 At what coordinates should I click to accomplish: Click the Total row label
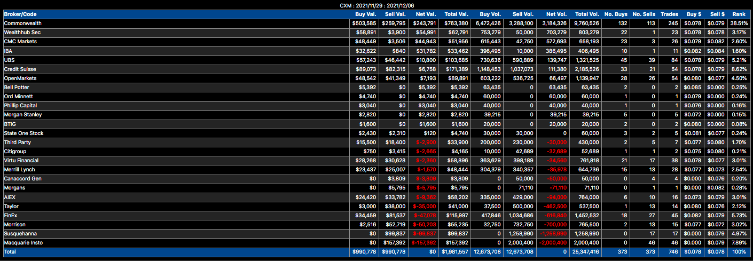(x=10, y=251)
